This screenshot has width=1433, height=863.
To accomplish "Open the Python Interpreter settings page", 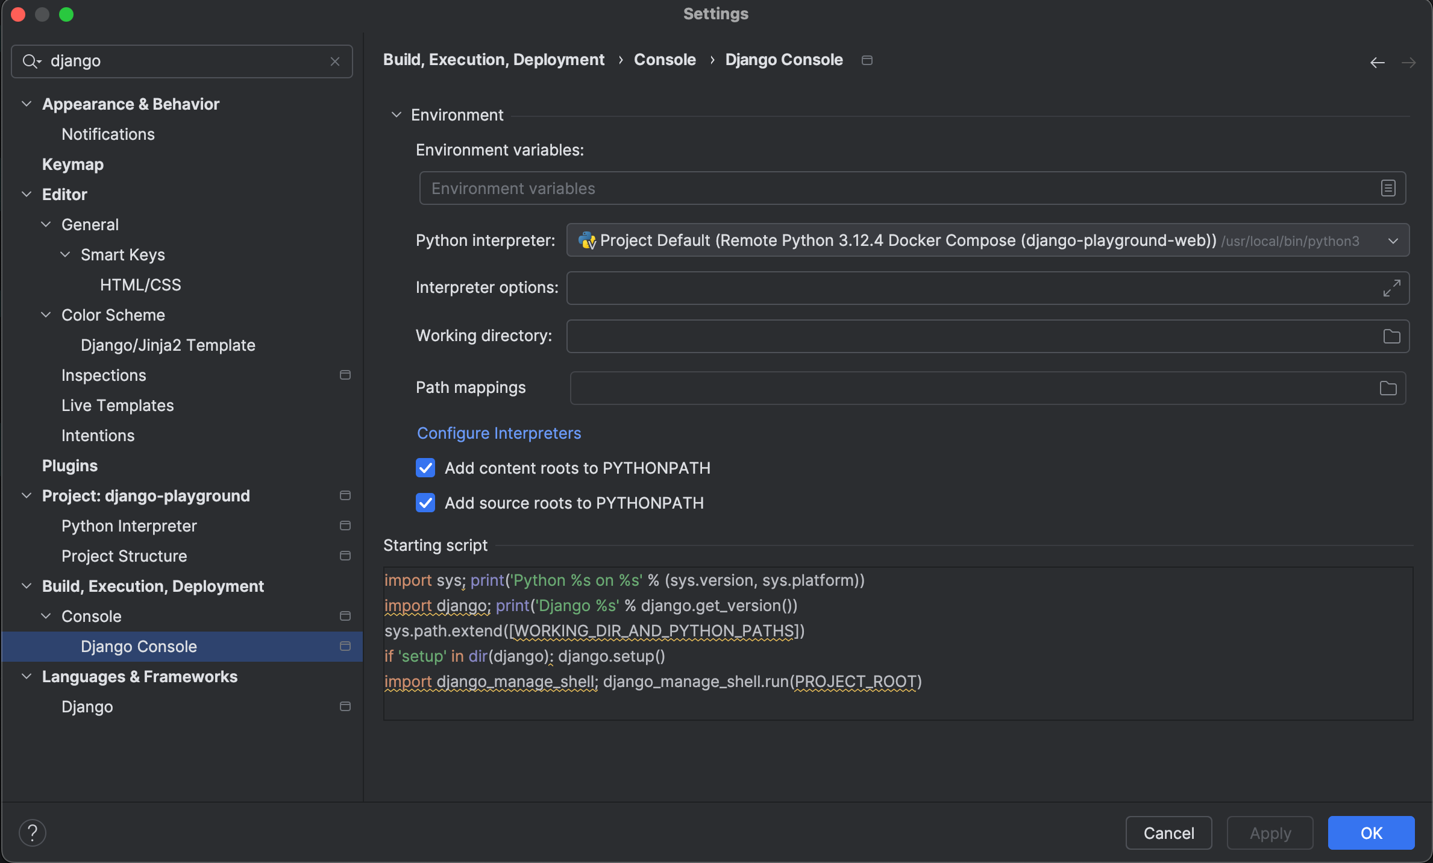I will pos(129,526).
